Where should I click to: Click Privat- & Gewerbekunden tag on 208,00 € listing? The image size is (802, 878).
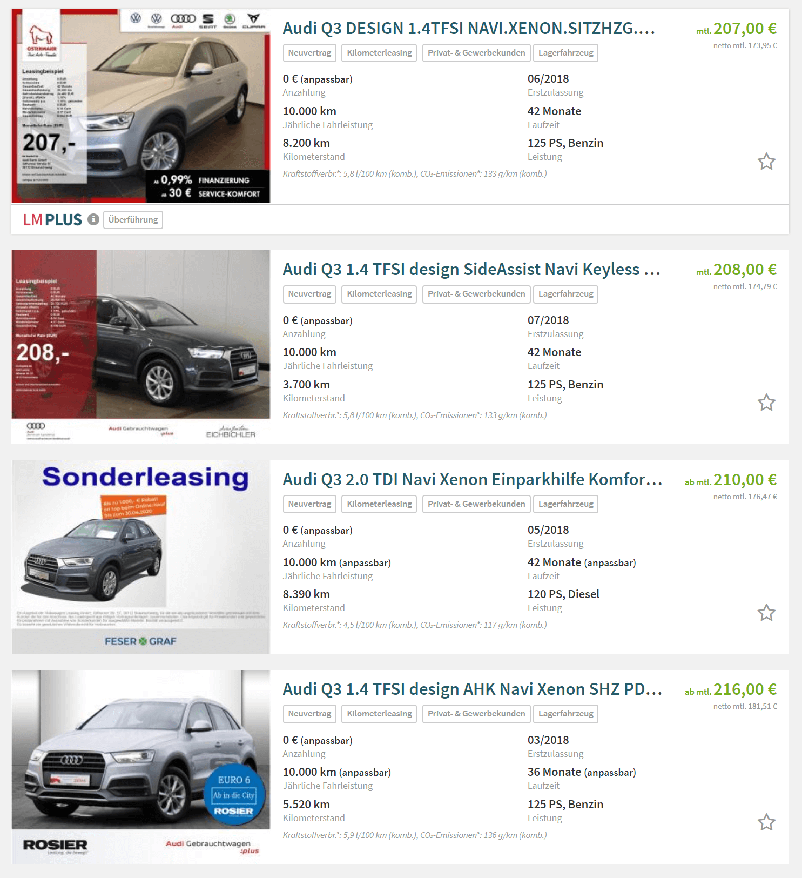click(x=476, y=294)
